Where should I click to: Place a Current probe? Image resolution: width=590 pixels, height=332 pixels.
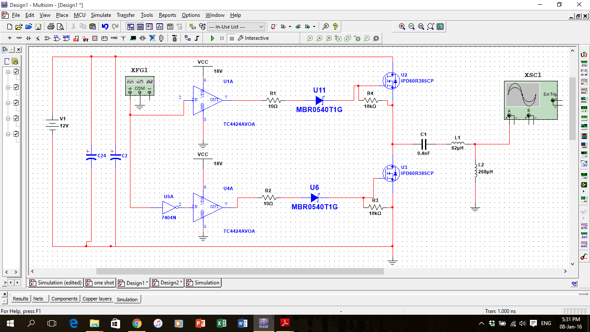coord(320,38)
